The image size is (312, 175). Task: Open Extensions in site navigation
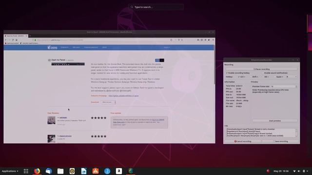(65, 48)
